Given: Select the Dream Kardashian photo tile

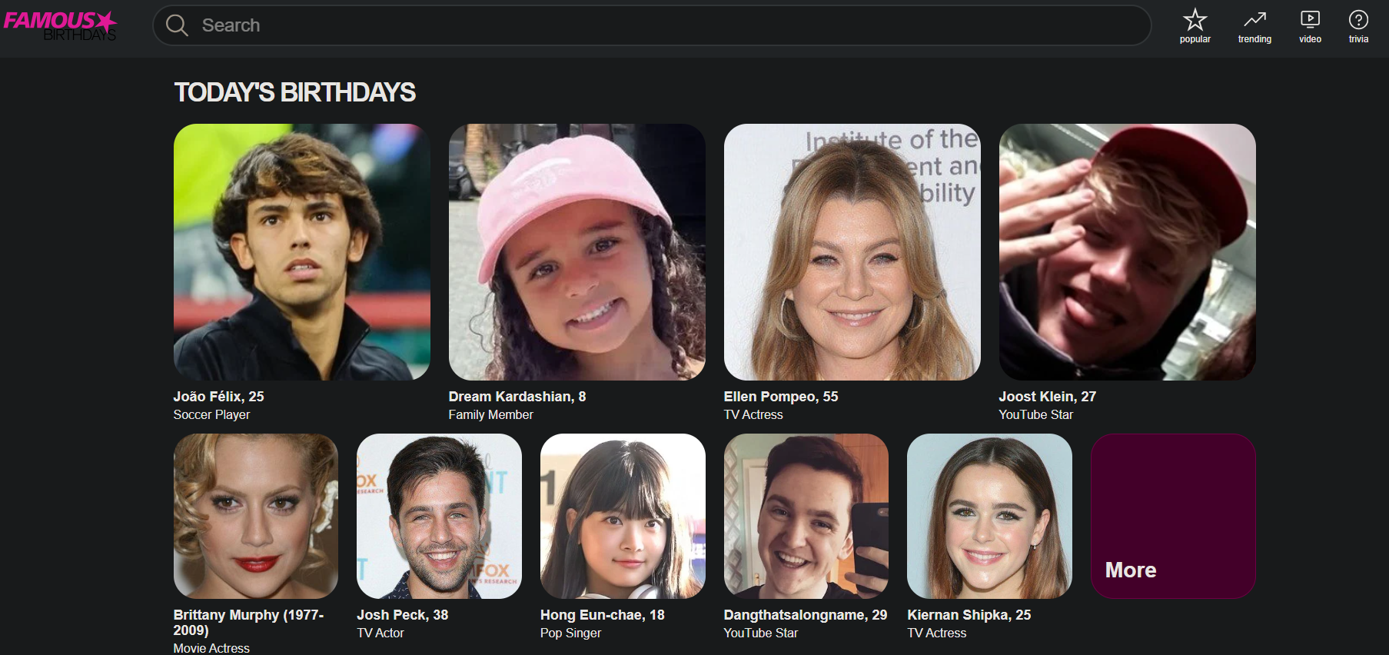Looking at the screenshot, I should pyautogui.click(x=577, y=252).
